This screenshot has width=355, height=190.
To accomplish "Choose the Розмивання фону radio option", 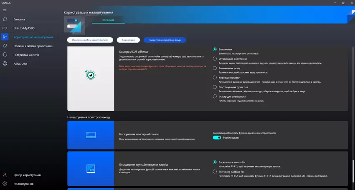I will tap(215, 68).
